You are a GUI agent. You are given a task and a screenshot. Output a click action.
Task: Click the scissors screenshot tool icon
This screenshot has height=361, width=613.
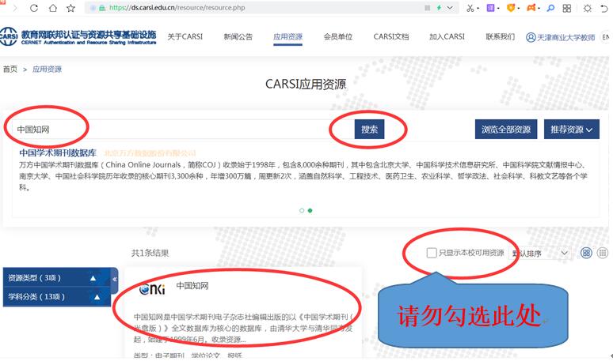[x=470, y=8]
